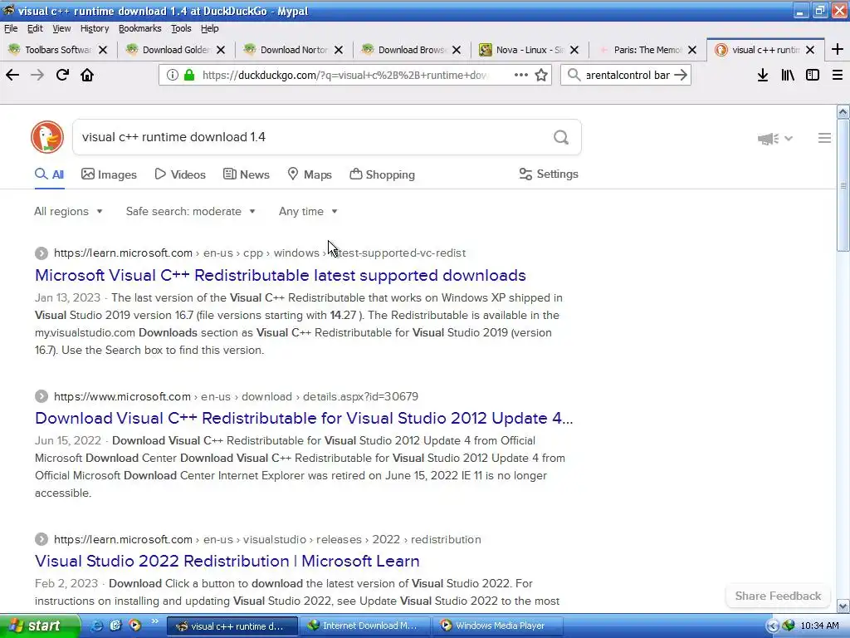The image size is (850, 638).
Task: Switch to Internet Download Manager taskbar item
Action: (x=364, y=626)
